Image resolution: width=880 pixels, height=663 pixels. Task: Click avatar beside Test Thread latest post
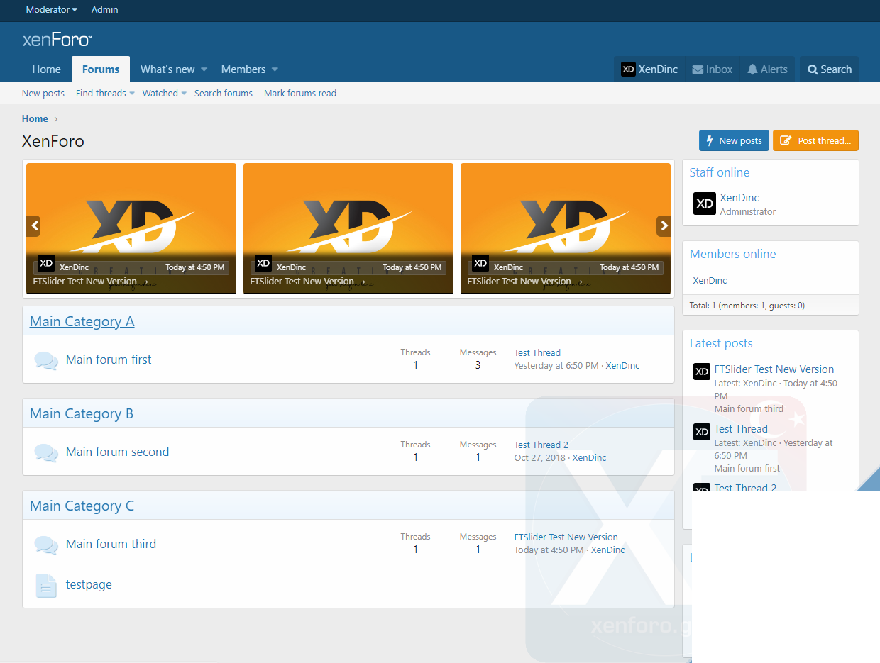coord(701,431)
